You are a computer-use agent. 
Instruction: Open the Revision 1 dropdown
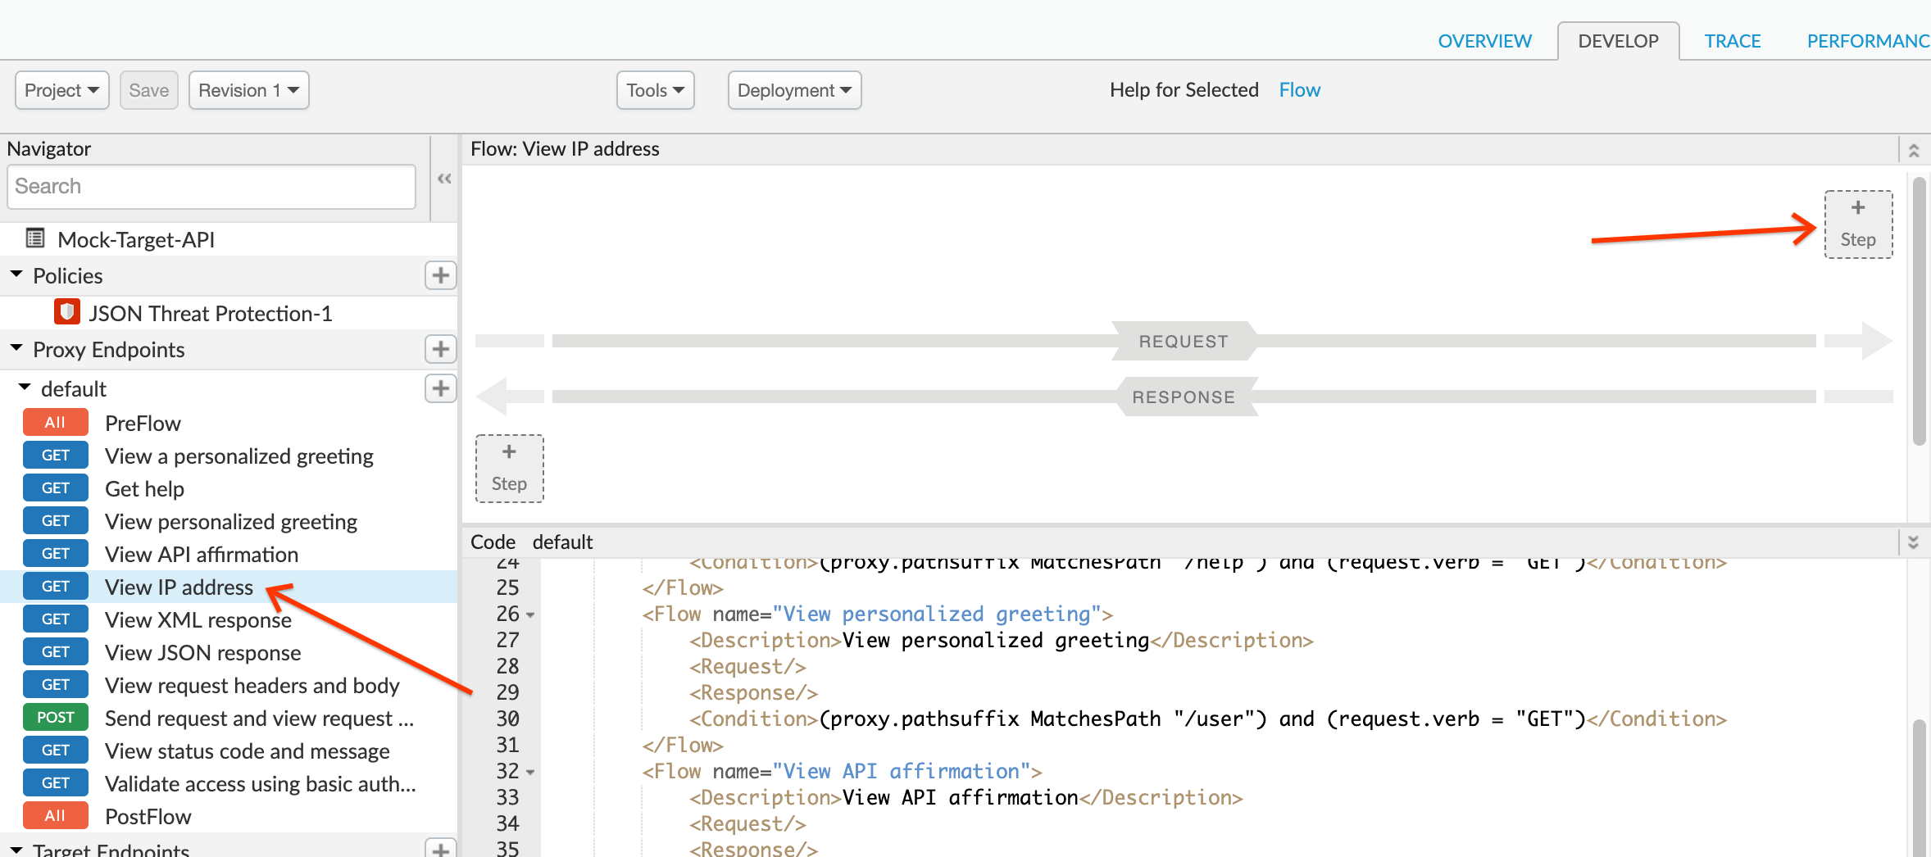tap(248, 90)
